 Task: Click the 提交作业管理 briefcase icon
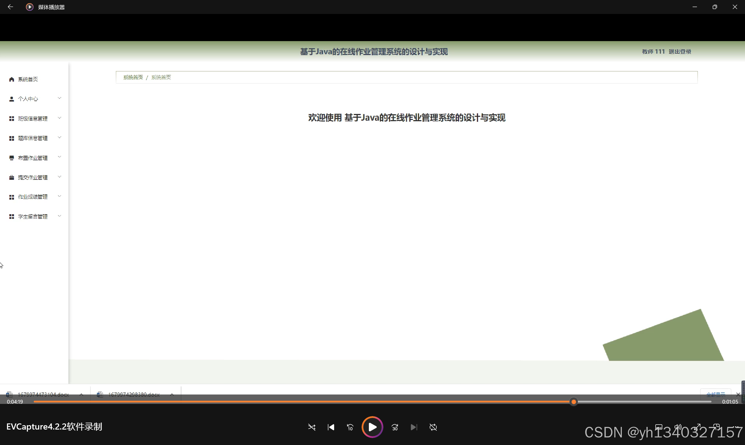(12, 177)
